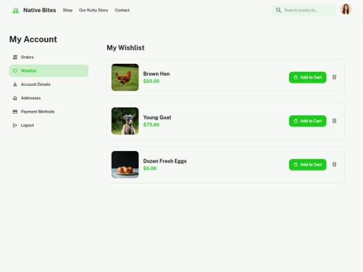Click the My Account heading
Screen dimensions: 363x272
[x=33, y=40]
